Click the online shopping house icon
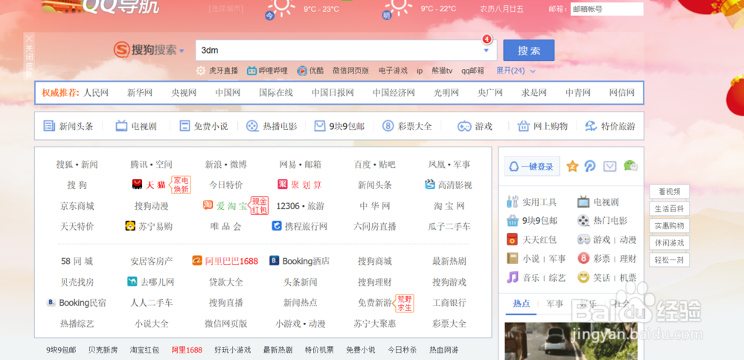 tap(523, 126)
